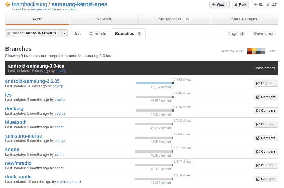Open pawitp author link on android-samsung-2.6.35 row

pos(58,86)
